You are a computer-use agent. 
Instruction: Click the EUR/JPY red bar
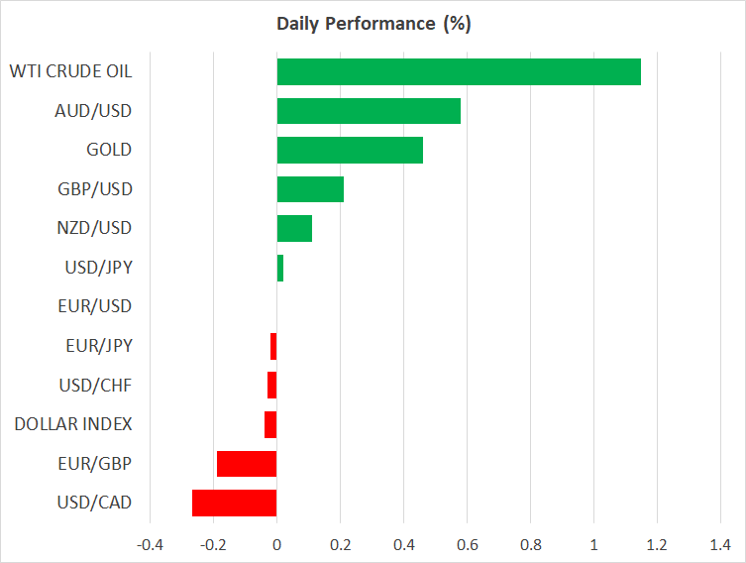pos(273,346)
